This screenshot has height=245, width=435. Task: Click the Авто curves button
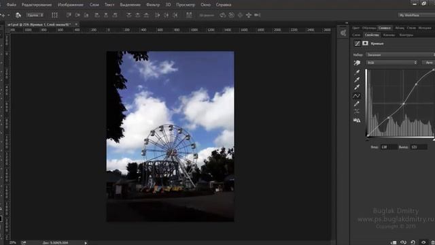pyautogui.click(x=429, y=63)
